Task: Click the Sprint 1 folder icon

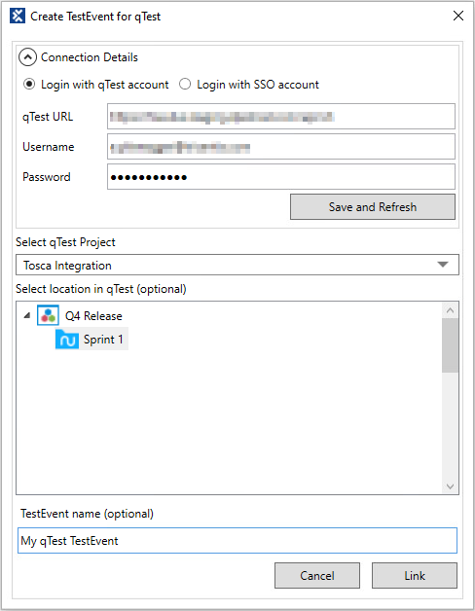Action: tap(67, 340)
